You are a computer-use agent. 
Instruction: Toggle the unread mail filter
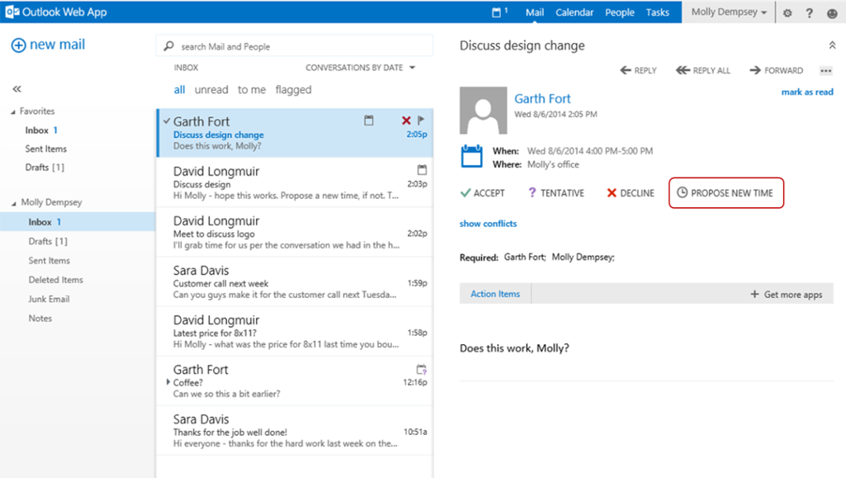click(211, 89)
